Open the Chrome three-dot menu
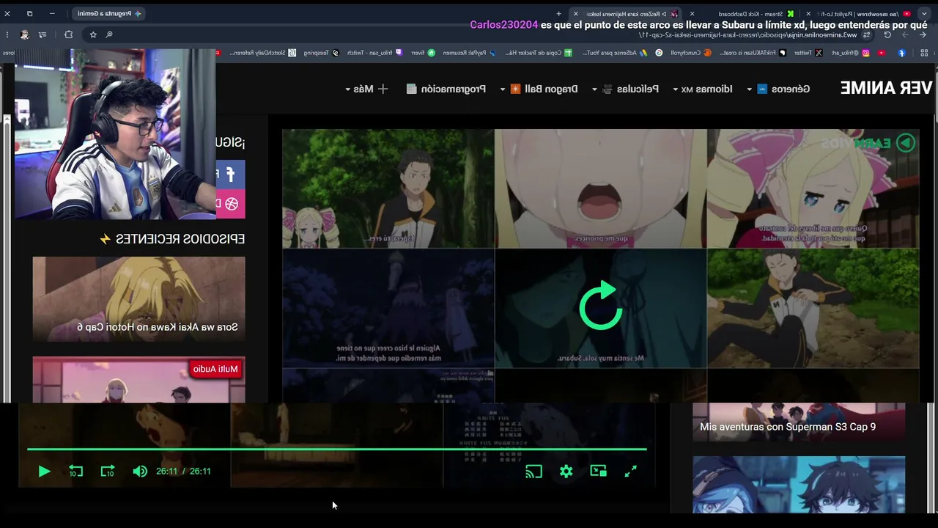The height and width of the screenshot is (528, 938). [x=7, y=34]
